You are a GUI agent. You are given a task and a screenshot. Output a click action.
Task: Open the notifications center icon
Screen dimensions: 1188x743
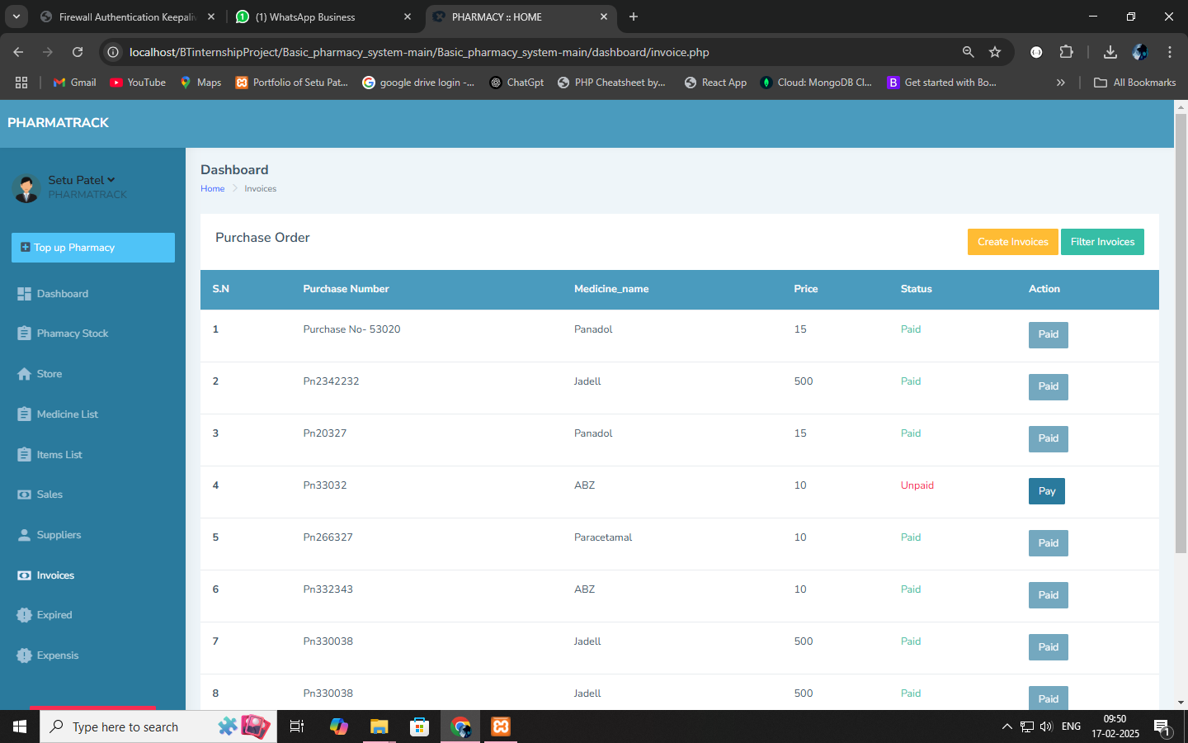pos(1162,726)
